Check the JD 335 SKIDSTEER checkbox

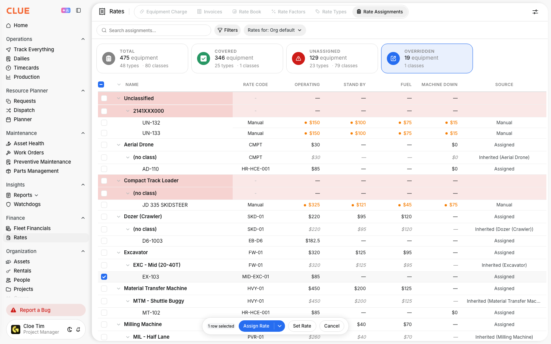(x=104, y=205)
